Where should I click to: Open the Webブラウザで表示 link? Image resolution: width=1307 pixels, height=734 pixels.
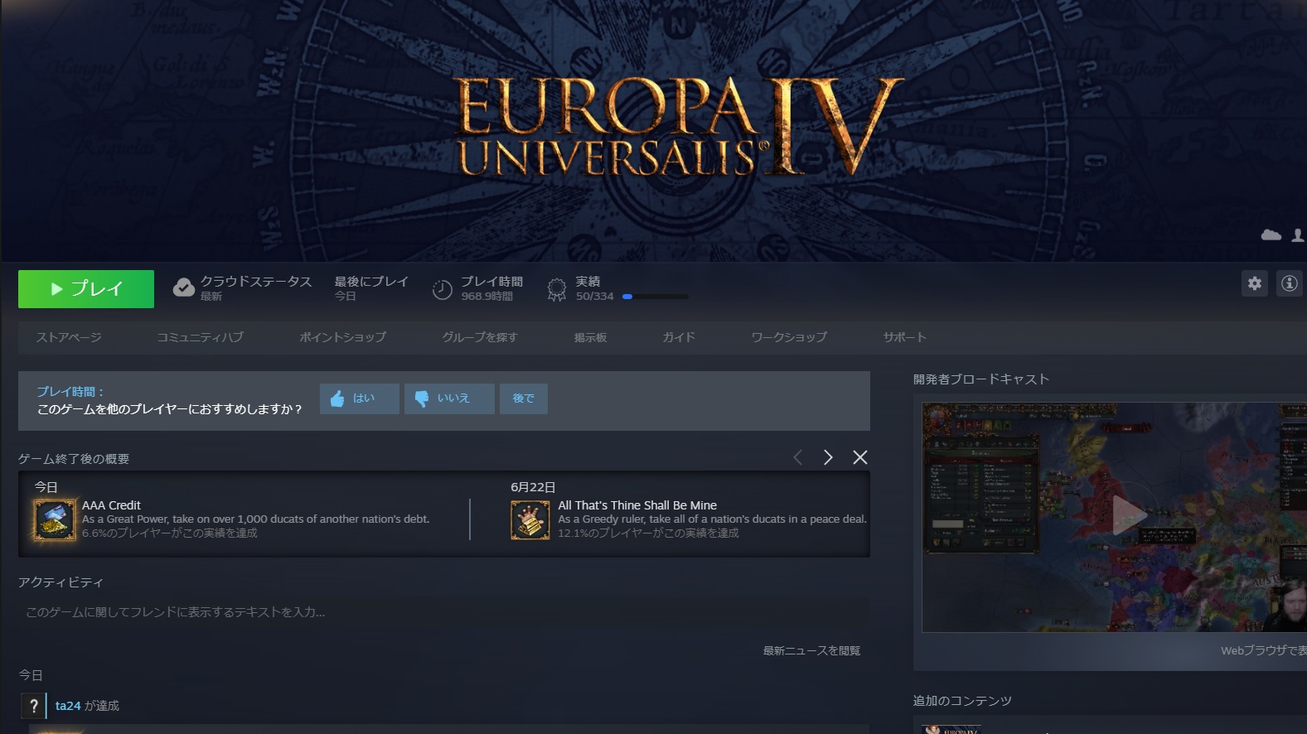tap(1263, 650)
